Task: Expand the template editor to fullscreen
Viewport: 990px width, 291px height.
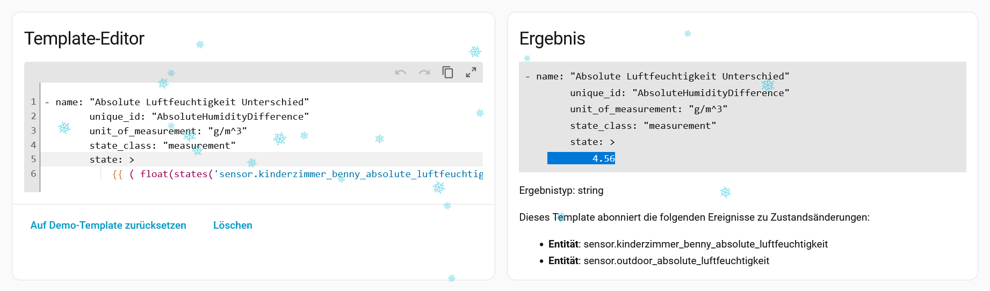Action: tap(471, 72)
